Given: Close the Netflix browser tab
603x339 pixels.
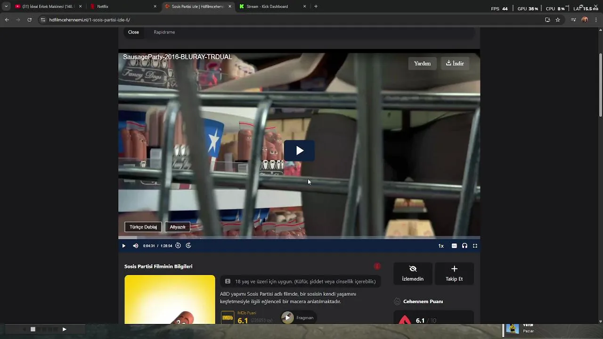Looking at the screenshot, I should (x=155, y=7).
